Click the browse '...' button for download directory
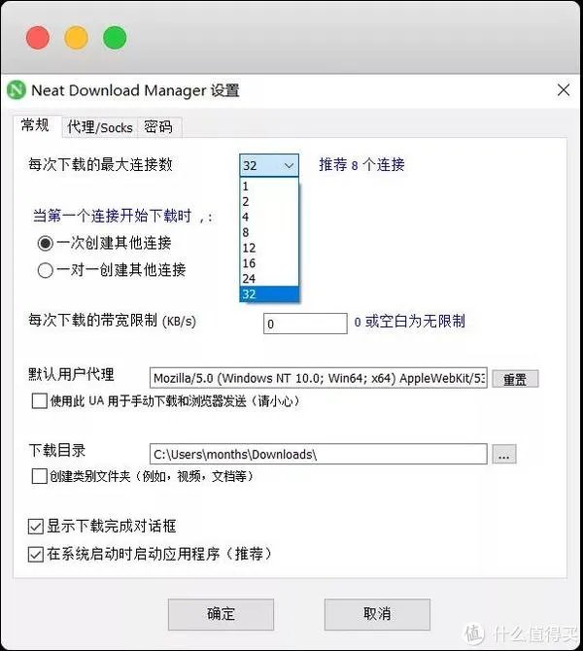The height and width of the screenshot is (651, 583). tap(504, 454)
